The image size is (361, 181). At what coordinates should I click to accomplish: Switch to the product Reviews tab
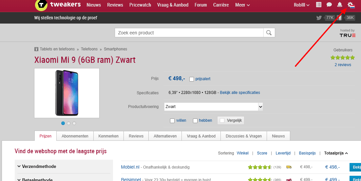pyautogui.click(x=136, y=136)
